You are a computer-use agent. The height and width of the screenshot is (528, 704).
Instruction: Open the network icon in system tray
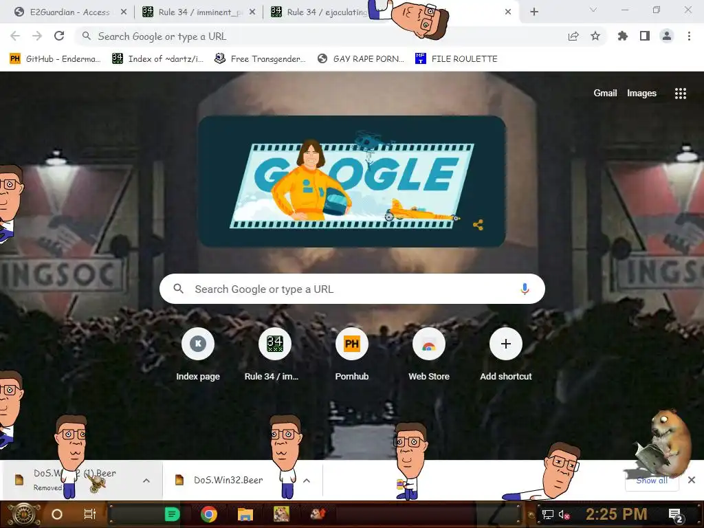coord(548,514)
